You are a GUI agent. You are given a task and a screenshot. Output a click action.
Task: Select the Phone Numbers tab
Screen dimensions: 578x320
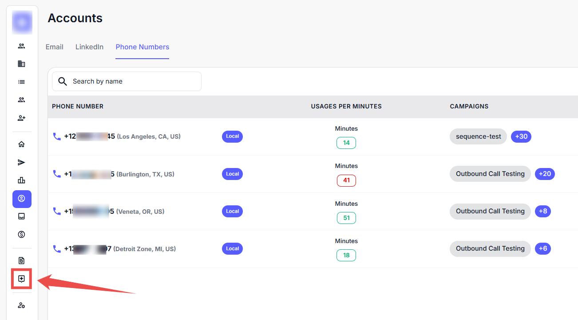click(x=142, y=47)
